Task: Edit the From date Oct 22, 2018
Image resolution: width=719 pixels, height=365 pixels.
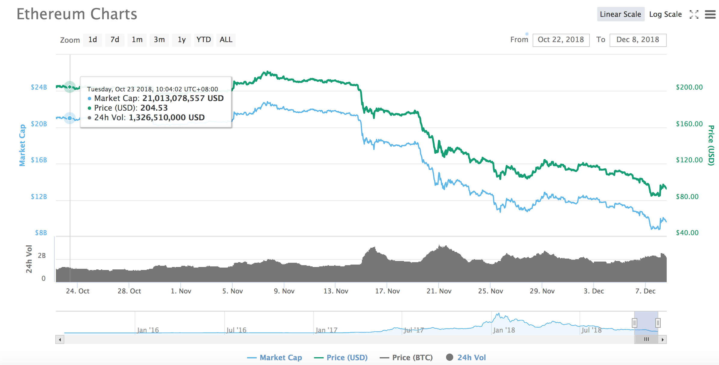Action: 561,40
